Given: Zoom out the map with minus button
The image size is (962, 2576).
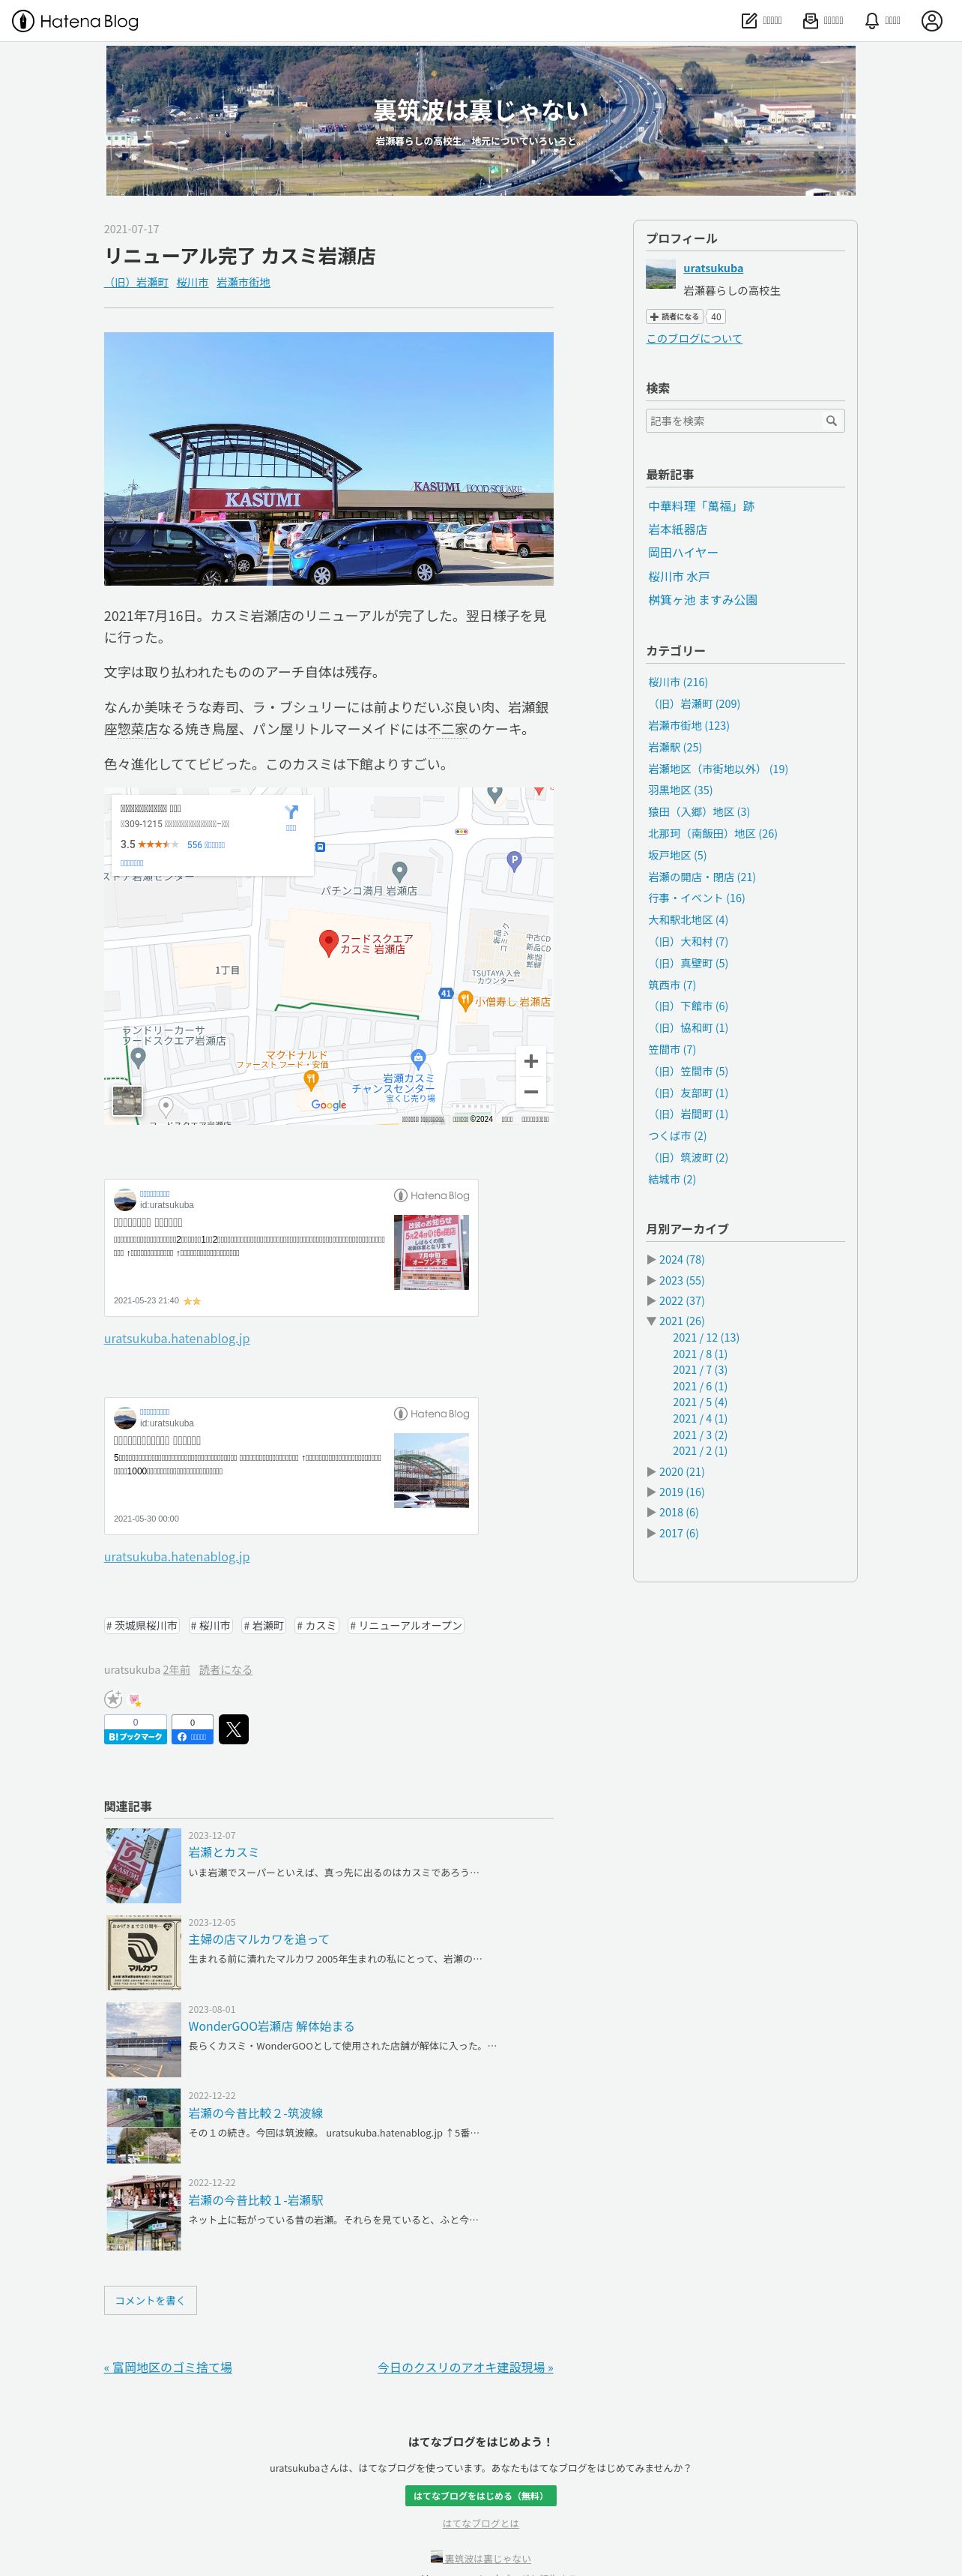Looking at the screenshot, I should [530, 1092].
